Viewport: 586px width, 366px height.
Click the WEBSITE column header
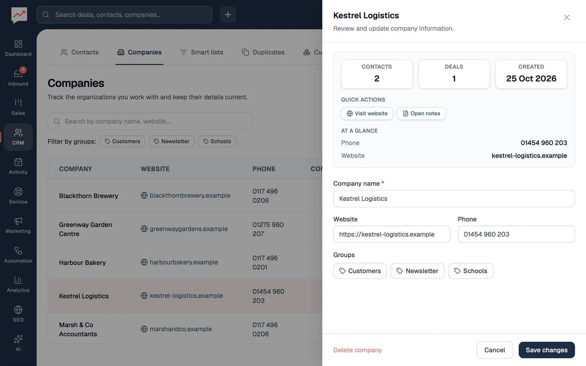[x=155, y=169]
